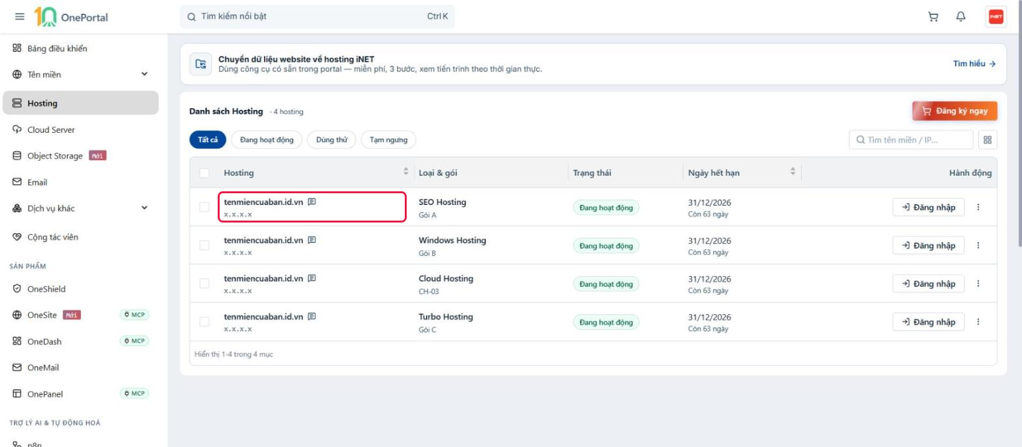Click the MCP badge next to OnePanel
Viewport: 1022px width, 447px height.
click(134, 394)
